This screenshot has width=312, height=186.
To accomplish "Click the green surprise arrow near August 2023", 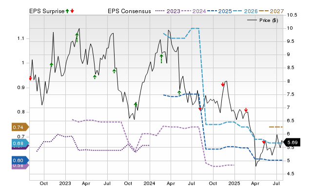I will pyautogui.click(x=114, y=71).
